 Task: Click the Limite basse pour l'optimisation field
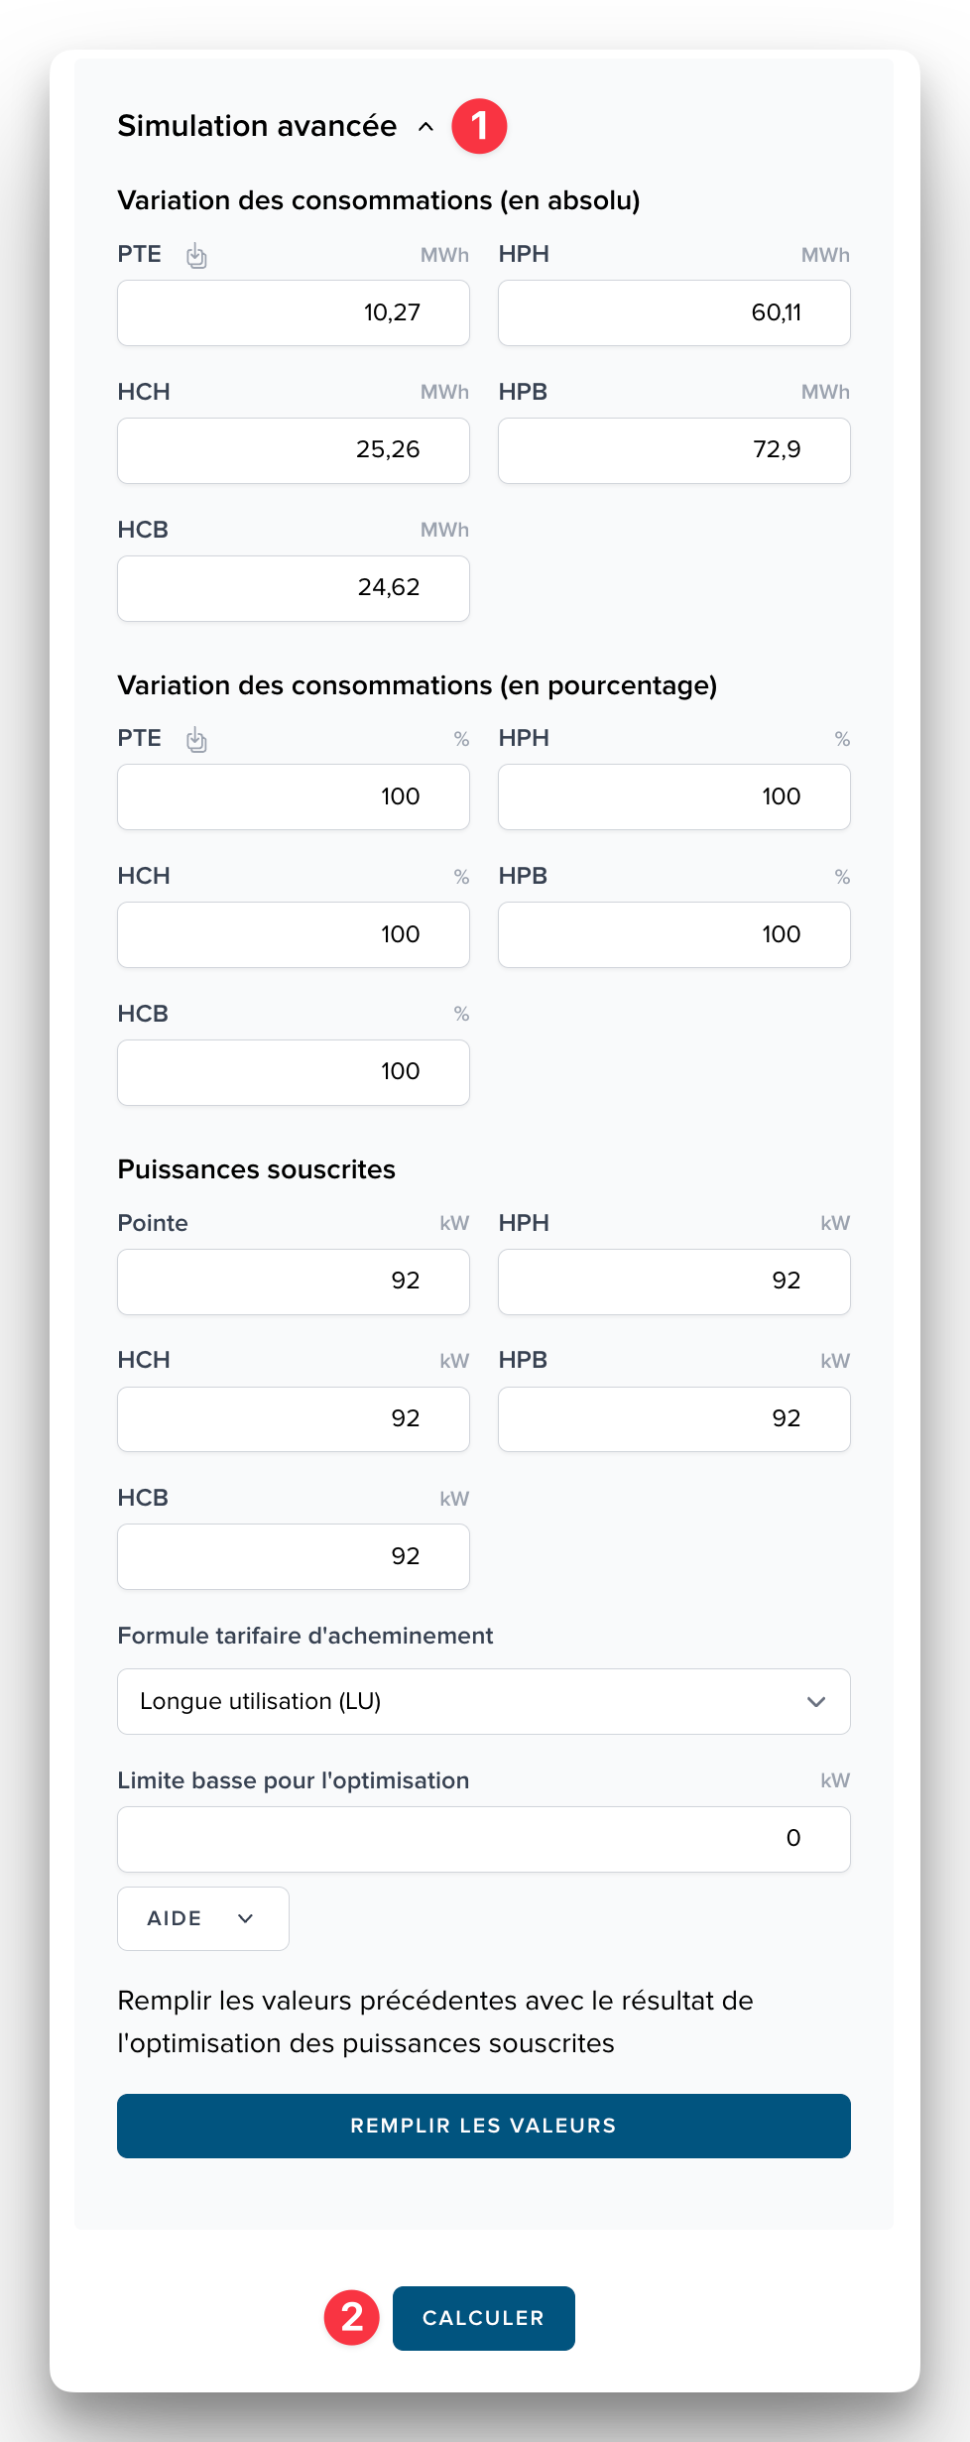(483, 1839)
